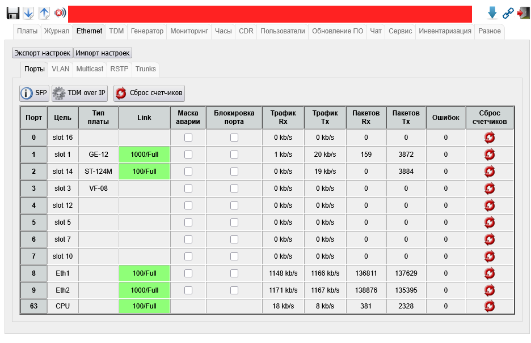This screenshot has width=531, height=343.
Task: Open the RSTP sub-tab
Action: (119, 69)
